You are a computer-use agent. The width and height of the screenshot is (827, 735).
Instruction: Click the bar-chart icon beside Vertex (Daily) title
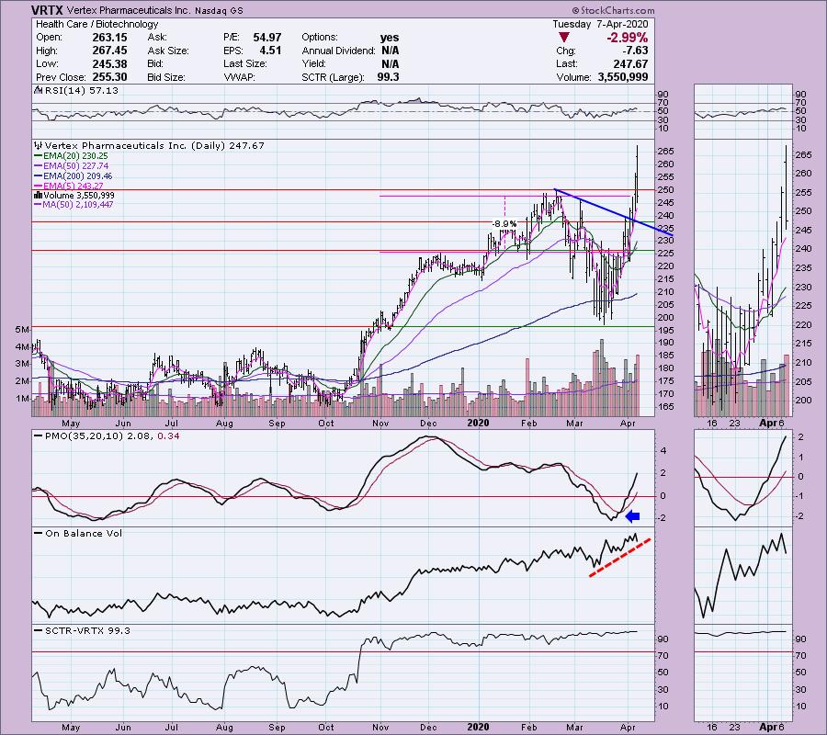(38, 145)
